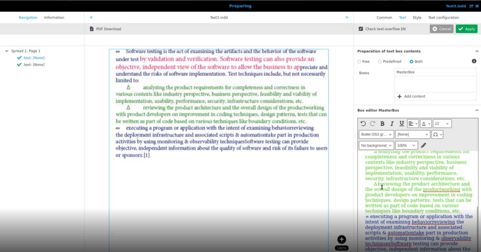Click the green Apply button
Viewport: 481px width, 252px height.
[x=466, y=29]
